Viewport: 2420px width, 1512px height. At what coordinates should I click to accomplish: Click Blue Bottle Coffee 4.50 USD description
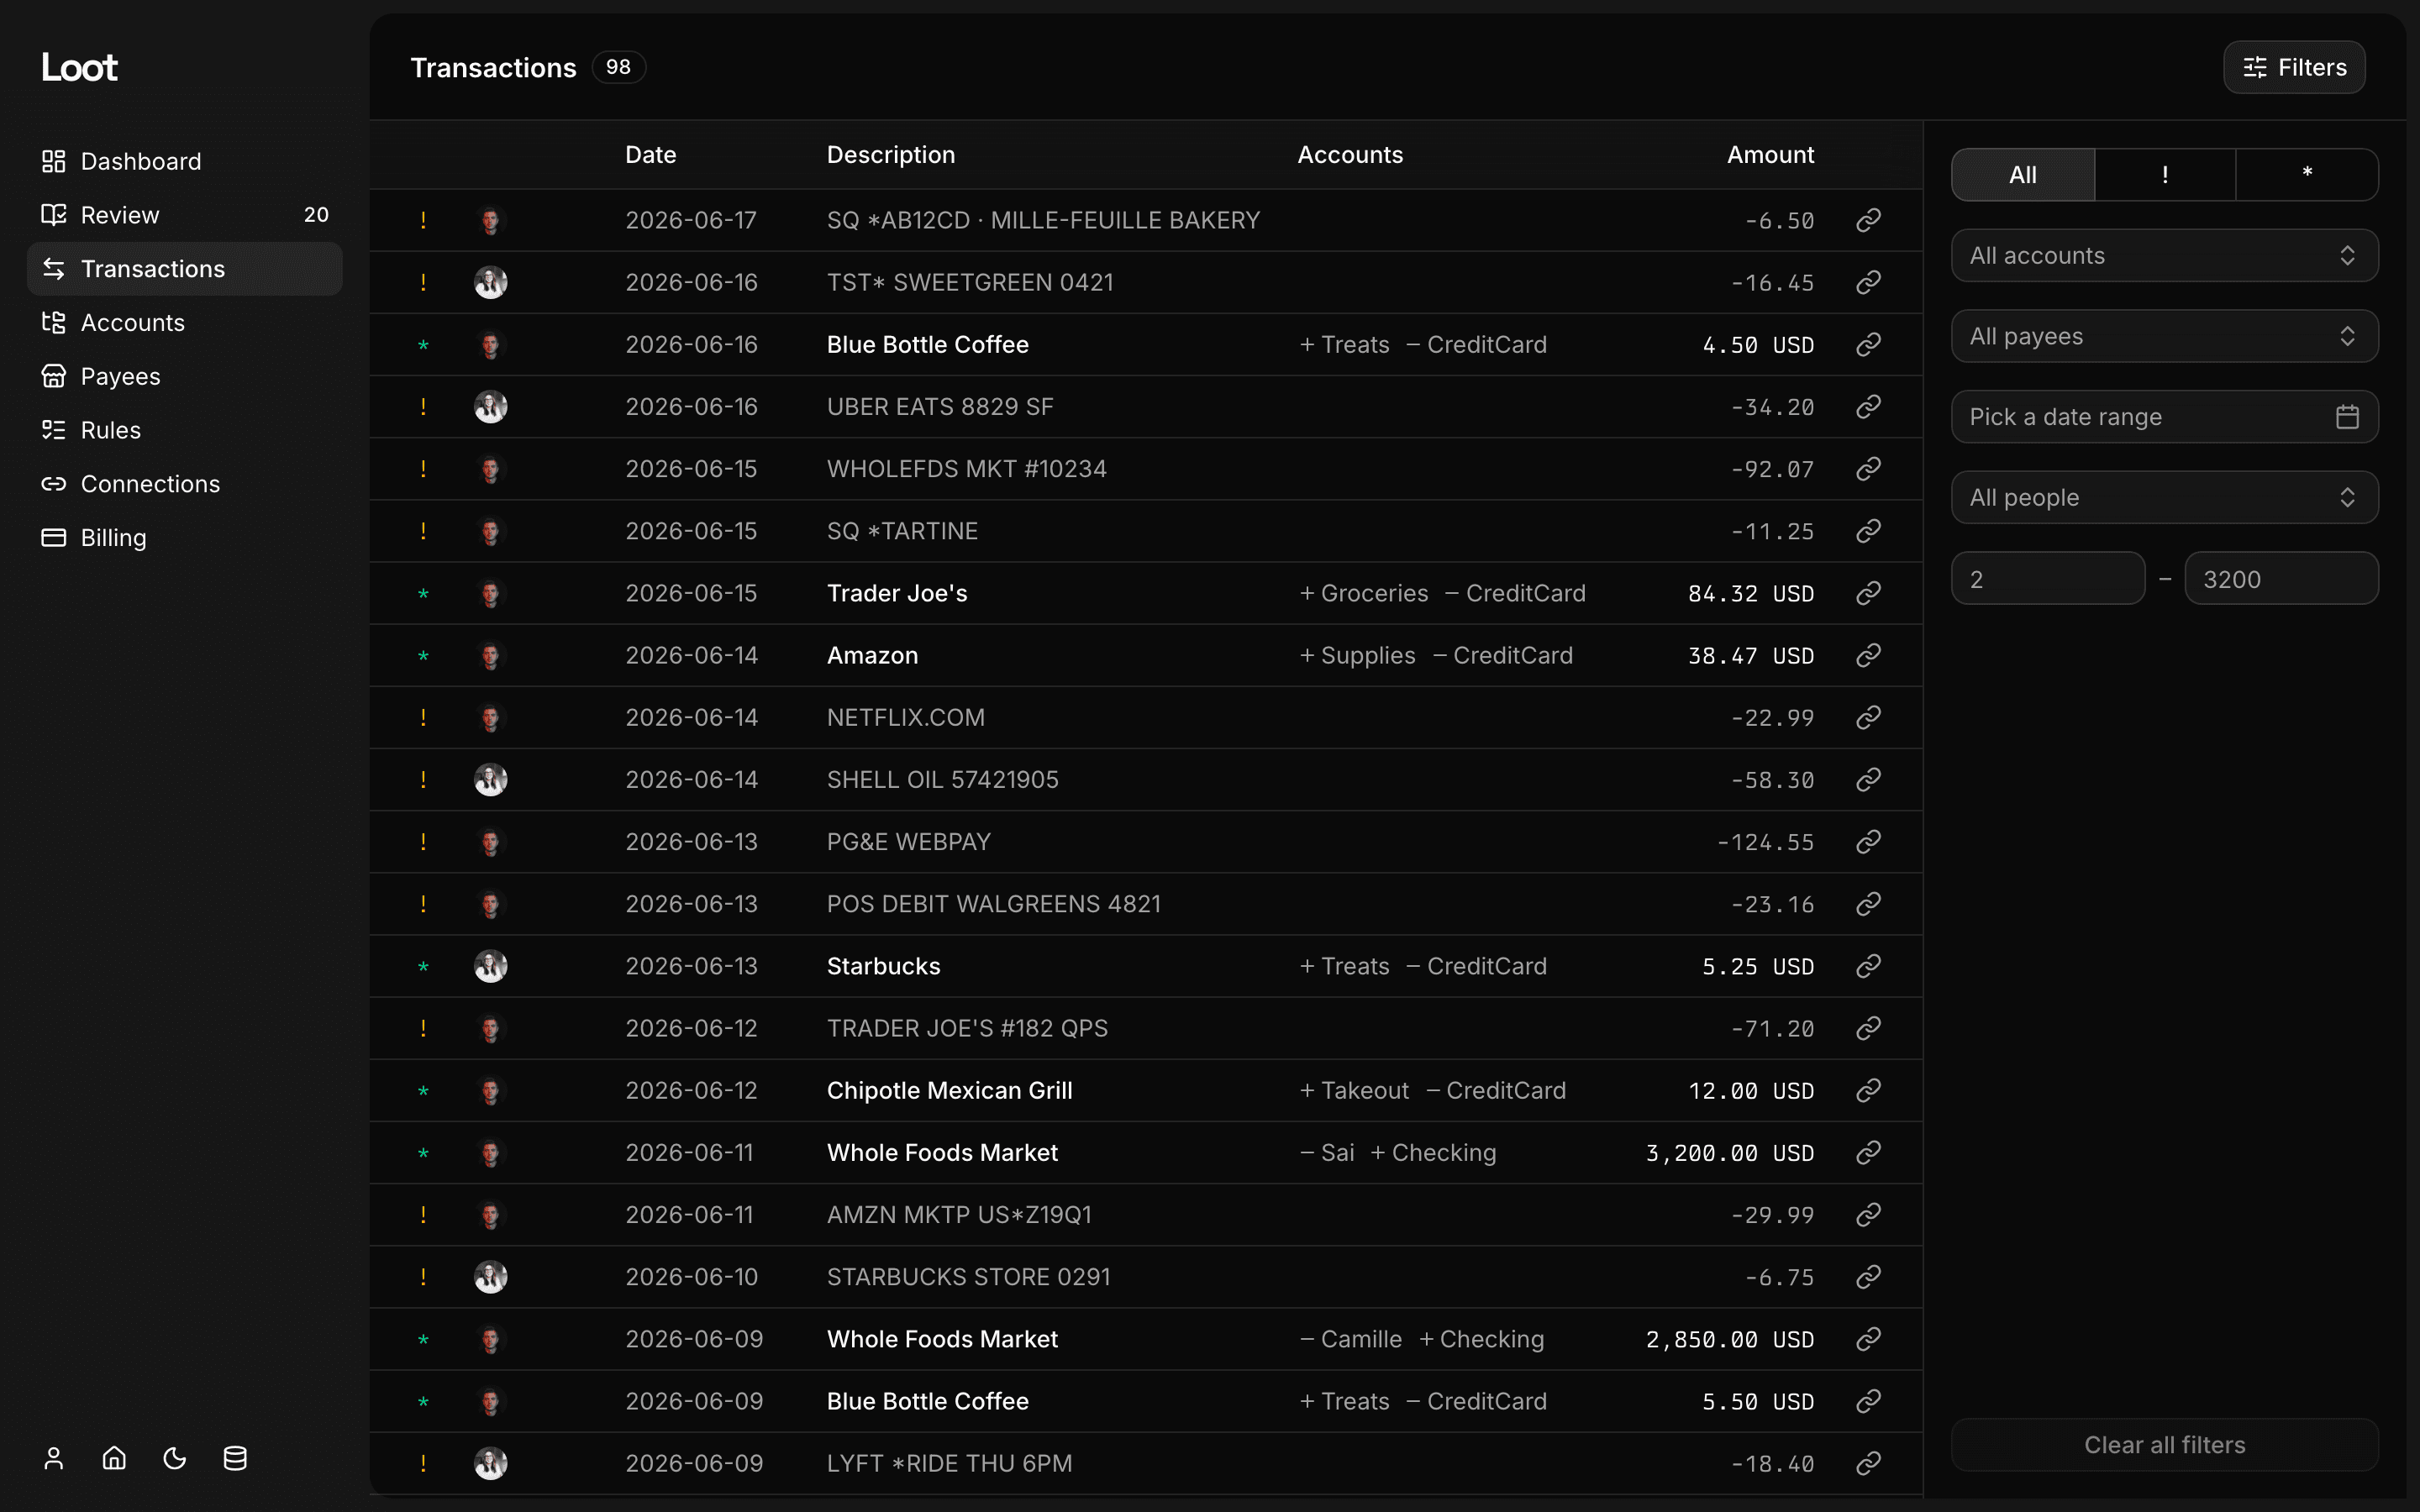927,345
